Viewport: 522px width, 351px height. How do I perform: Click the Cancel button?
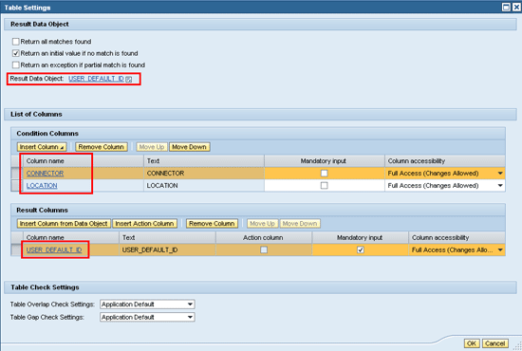coord(495,343)
